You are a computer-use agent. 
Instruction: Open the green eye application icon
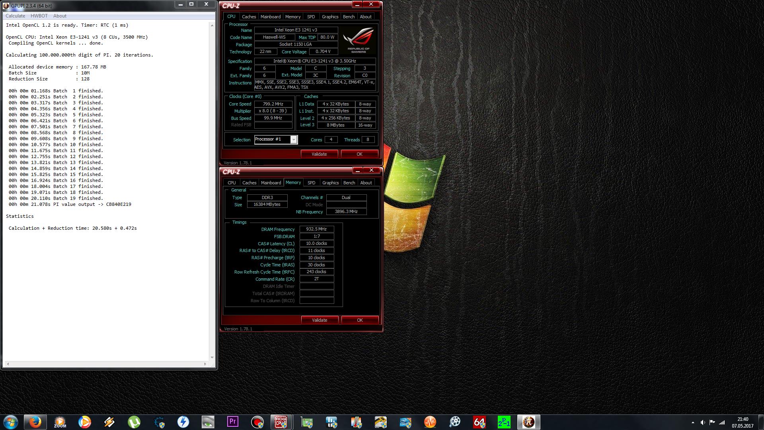[208, 422]
